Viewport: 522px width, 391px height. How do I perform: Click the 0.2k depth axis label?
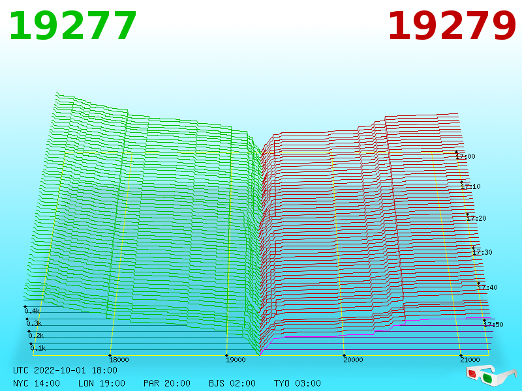[x=36, y=336]
